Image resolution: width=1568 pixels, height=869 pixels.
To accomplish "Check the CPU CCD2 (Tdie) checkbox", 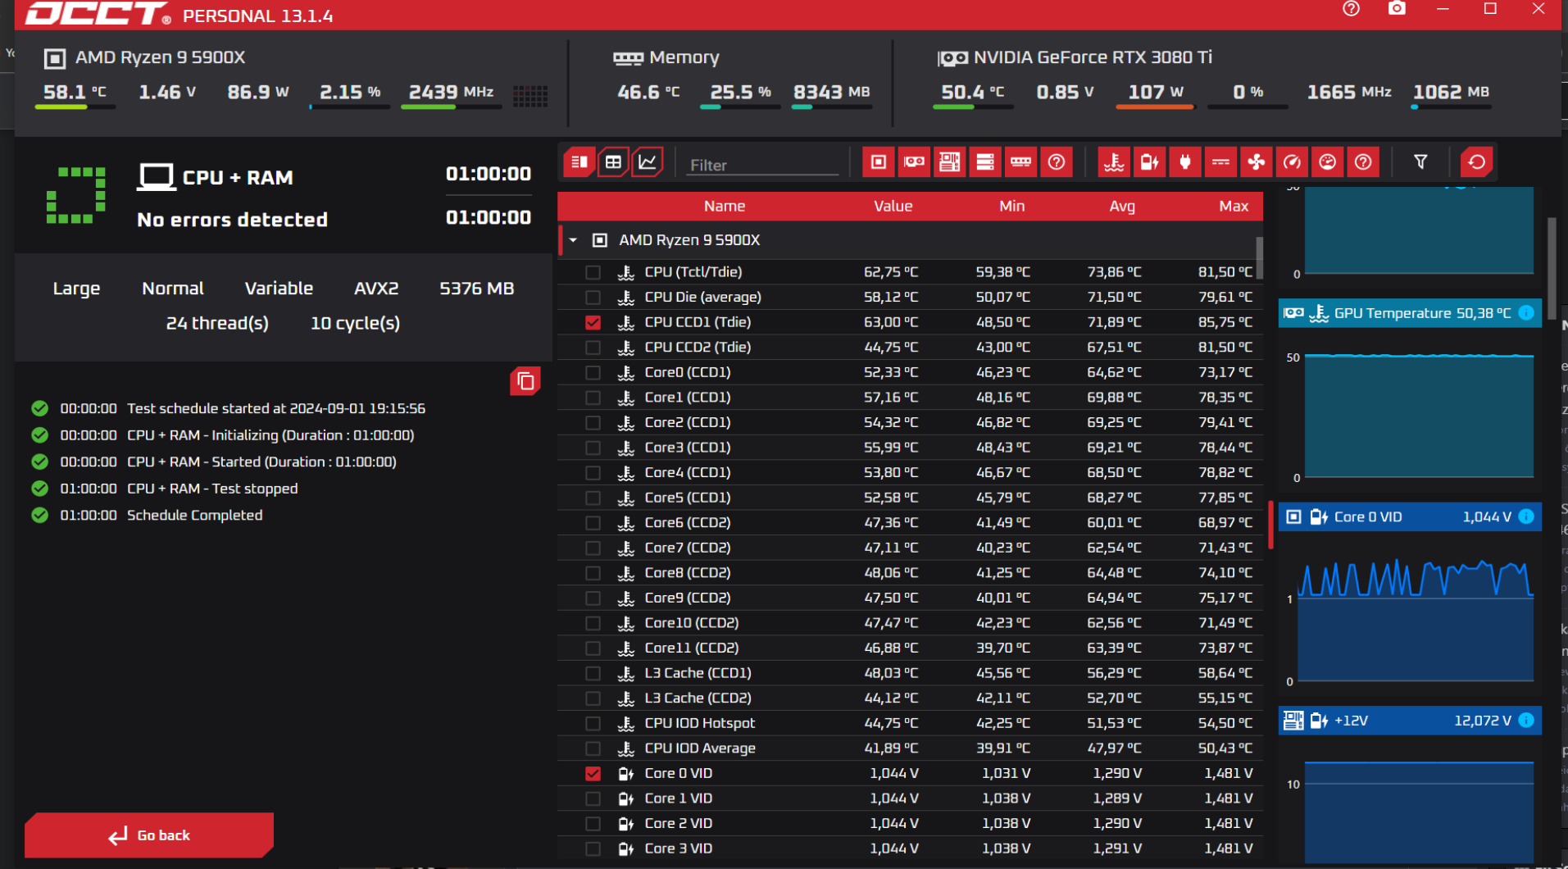I will (x=593, y=348).
